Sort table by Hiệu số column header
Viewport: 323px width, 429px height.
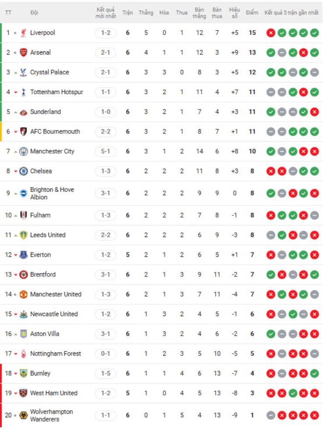(235, 13)
